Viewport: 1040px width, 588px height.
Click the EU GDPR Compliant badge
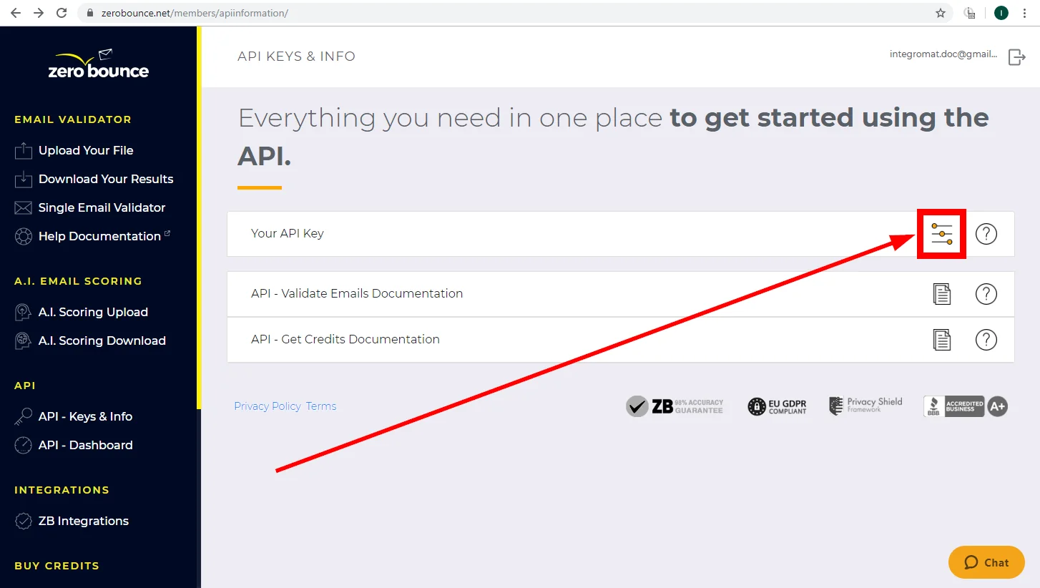point(777,407)
